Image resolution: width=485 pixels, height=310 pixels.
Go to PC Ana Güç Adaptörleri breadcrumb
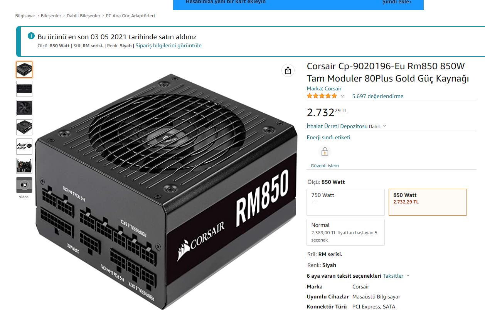(x=130, y=16)
